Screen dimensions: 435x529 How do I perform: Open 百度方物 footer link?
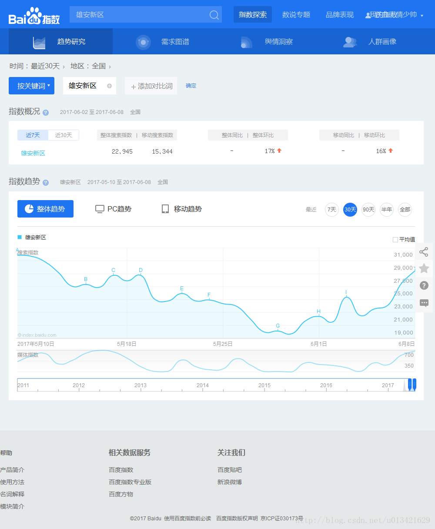tap(121, 494)
